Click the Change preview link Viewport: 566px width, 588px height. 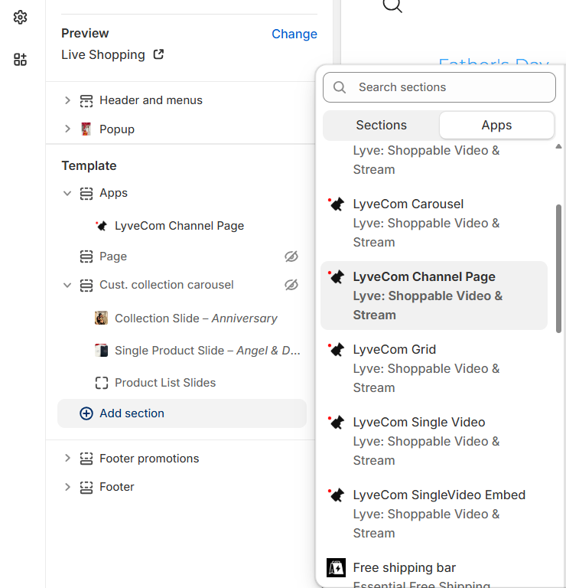point(294,34)
